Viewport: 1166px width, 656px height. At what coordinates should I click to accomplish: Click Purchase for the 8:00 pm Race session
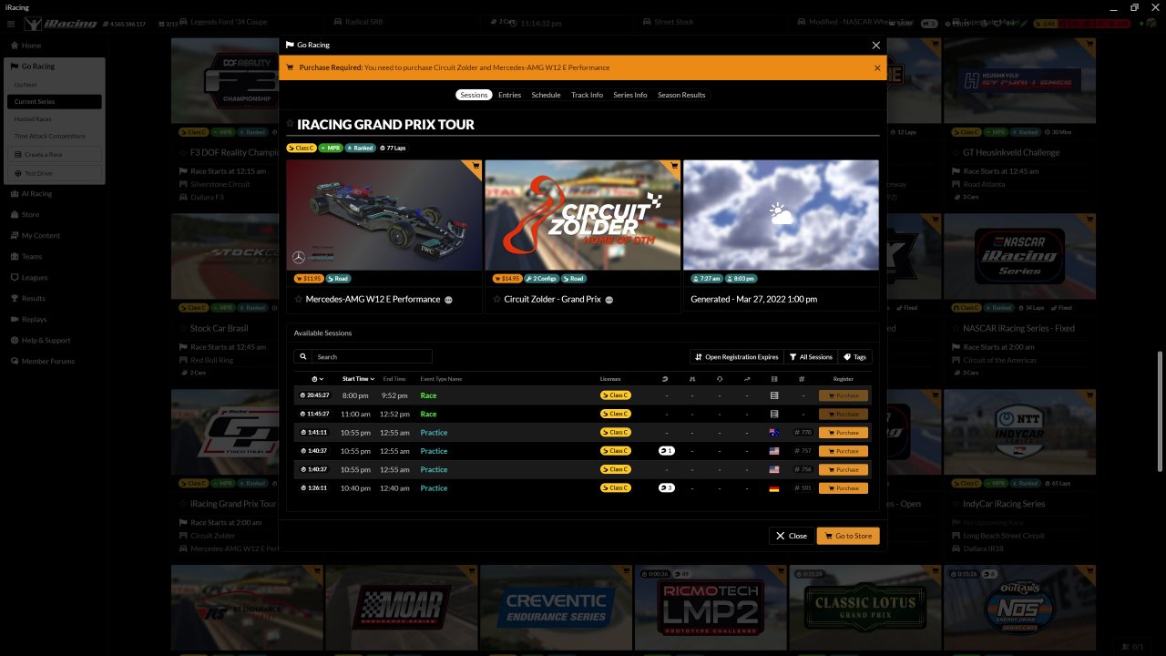click(844, 395)
